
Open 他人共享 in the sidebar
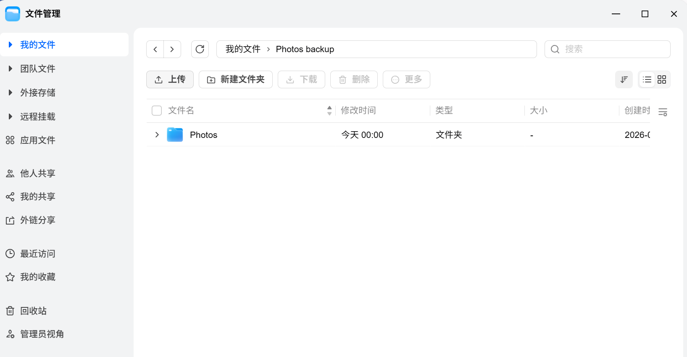pyautogui.click(x=64, y=173)
